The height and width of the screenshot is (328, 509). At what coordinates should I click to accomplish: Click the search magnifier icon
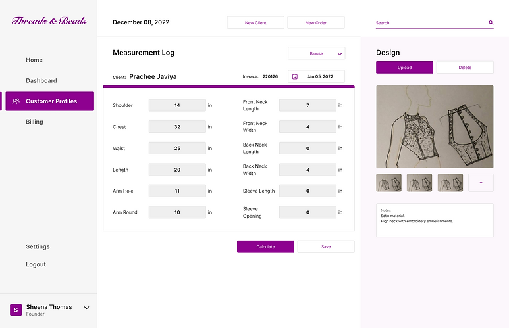click(x=491, y=23)
